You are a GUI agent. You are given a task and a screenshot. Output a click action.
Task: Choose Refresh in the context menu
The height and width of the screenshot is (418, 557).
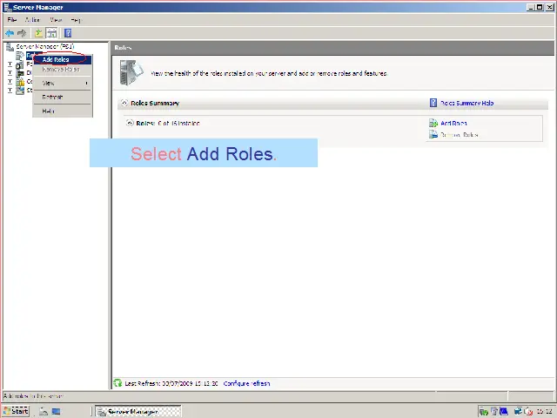[x=63, y=97]
